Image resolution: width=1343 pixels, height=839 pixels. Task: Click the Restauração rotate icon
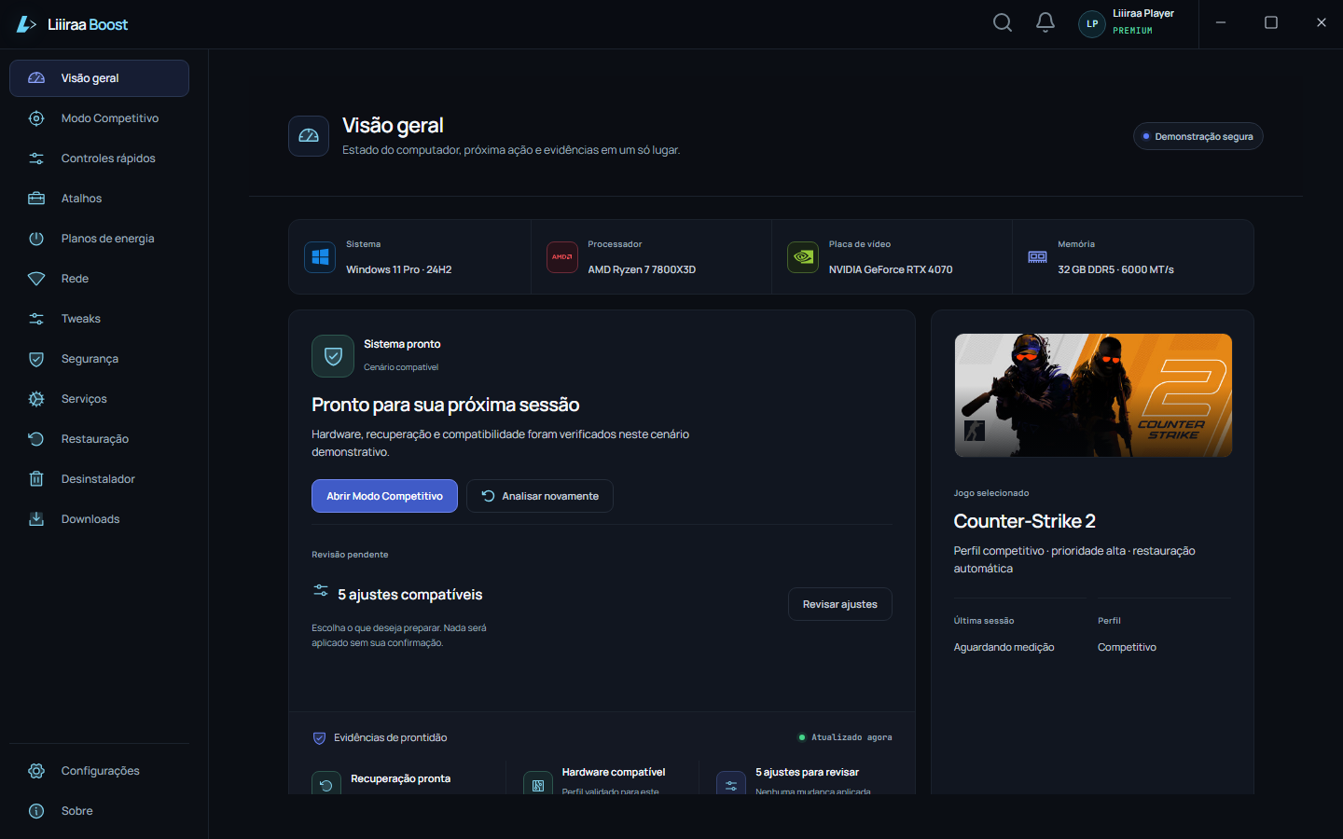(36, 439)
